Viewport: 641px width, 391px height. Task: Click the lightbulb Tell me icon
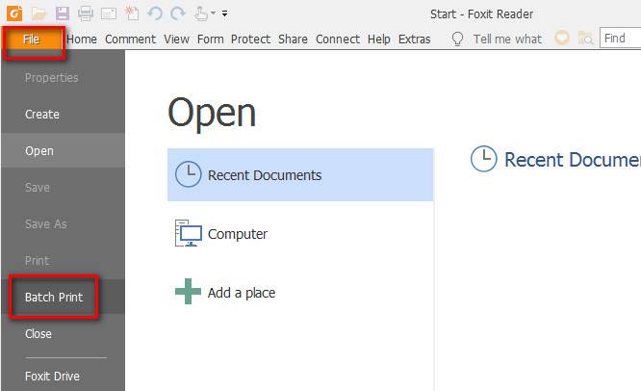coord(457,39)
